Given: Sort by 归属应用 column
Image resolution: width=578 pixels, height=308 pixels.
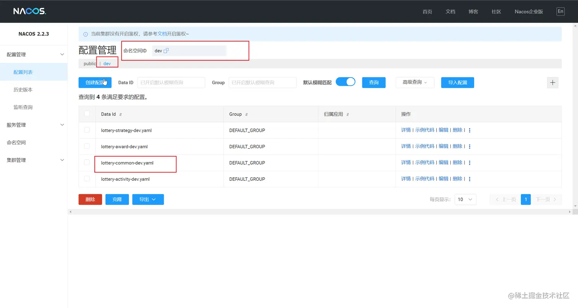Looking at the screenshot, I should (x=348, y=114).
